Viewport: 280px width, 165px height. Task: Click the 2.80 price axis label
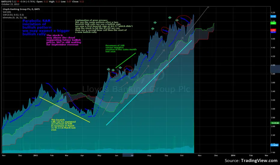click(273, 118)
